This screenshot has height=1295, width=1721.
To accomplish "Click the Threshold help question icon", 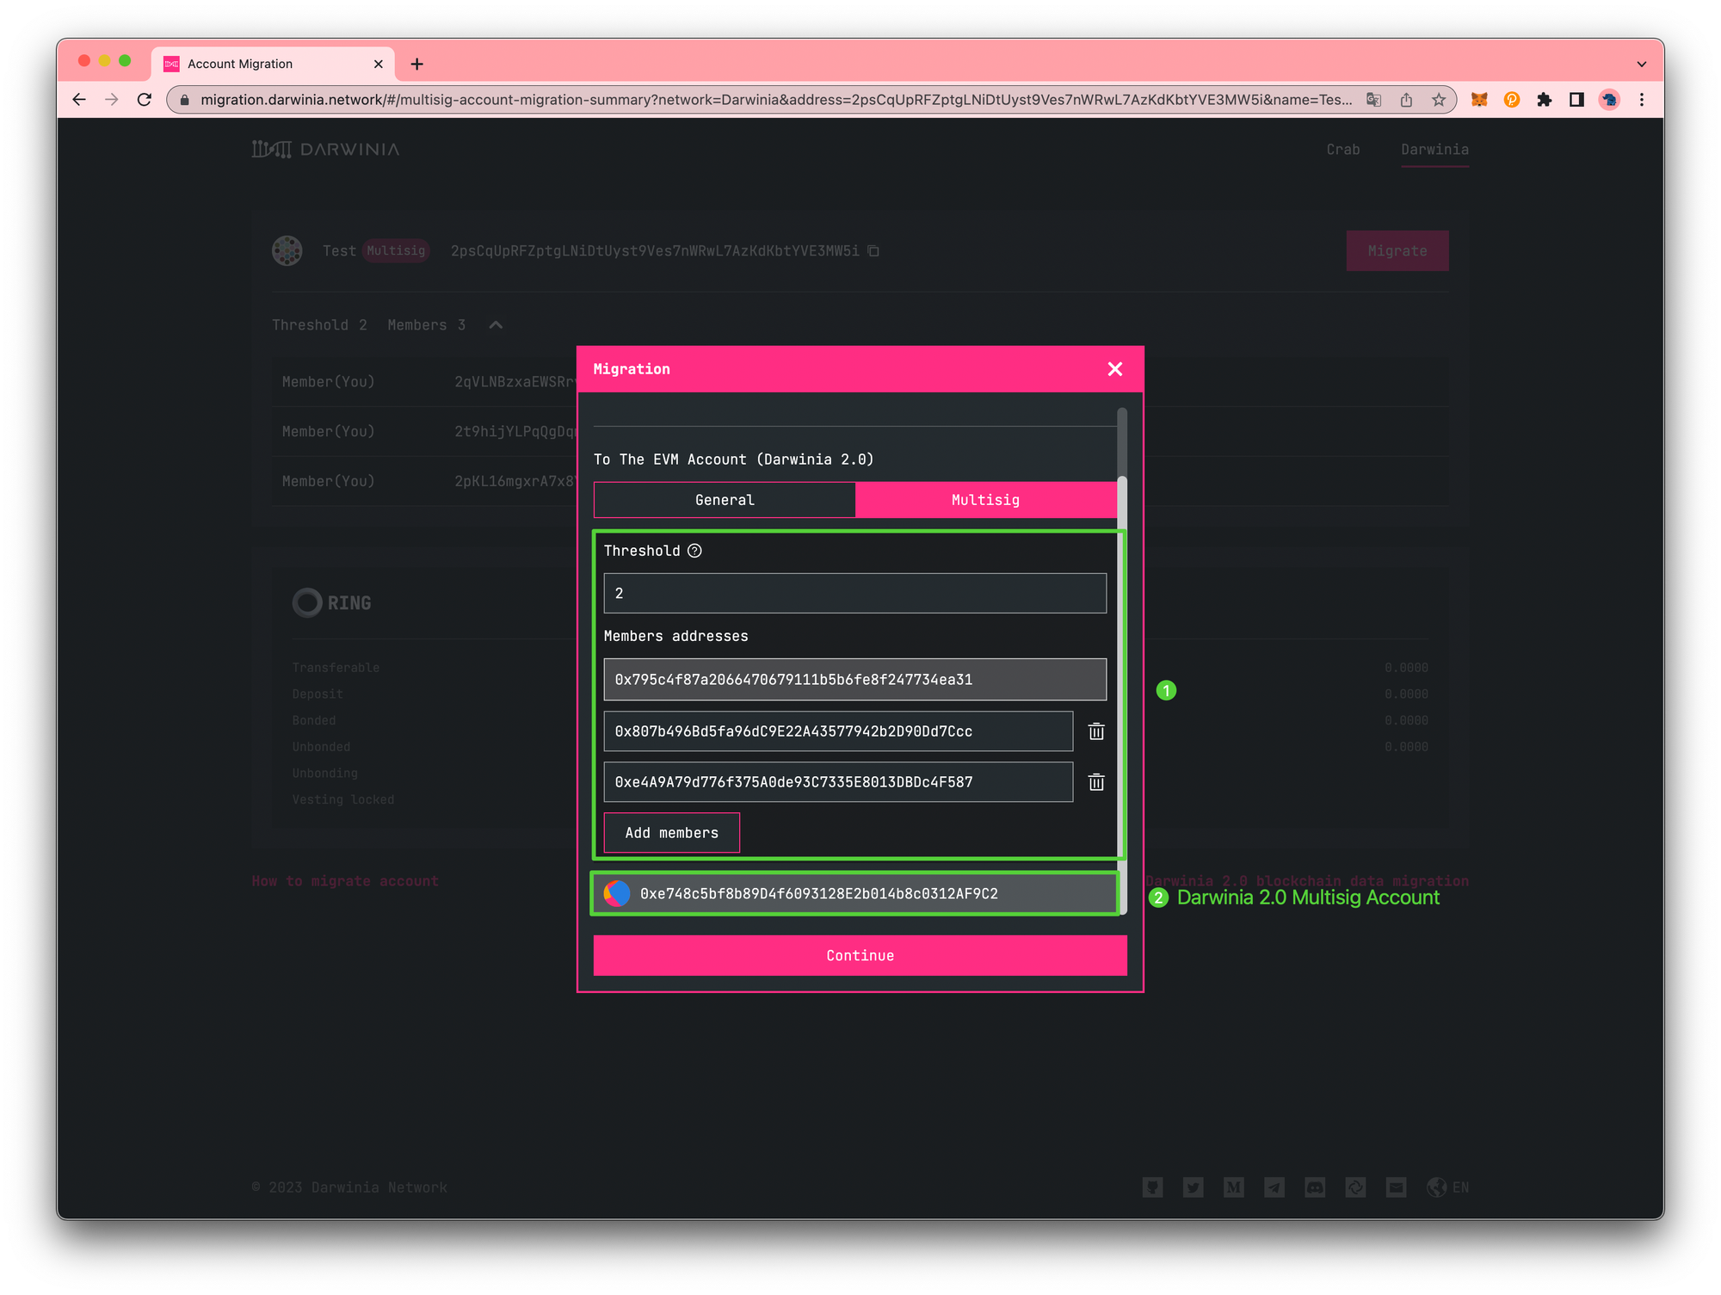I will pyautogui.click(x=694, y=551).
